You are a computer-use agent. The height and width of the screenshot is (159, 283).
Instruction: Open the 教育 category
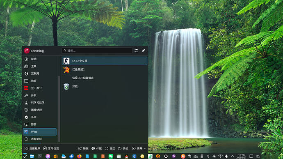[39, 81]
